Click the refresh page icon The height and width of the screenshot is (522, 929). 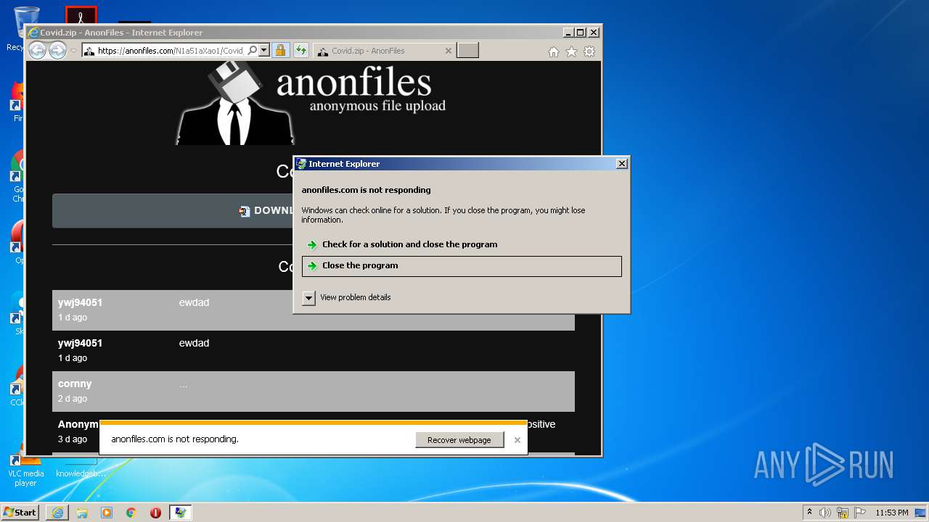pos(301,51)
